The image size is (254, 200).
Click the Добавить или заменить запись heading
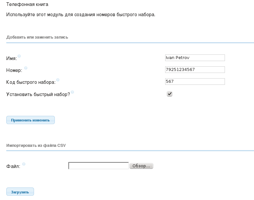[x=37, y=37]
